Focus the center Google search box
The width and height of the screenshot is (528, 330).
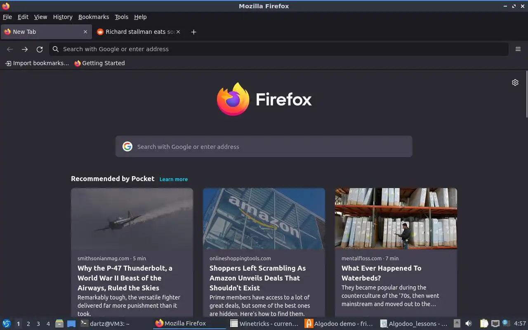[264, 146]
